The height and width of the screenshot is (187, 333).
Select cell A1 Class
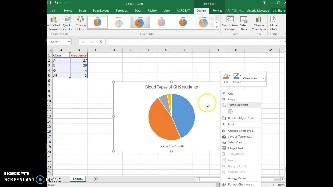(x=61, y=55)
